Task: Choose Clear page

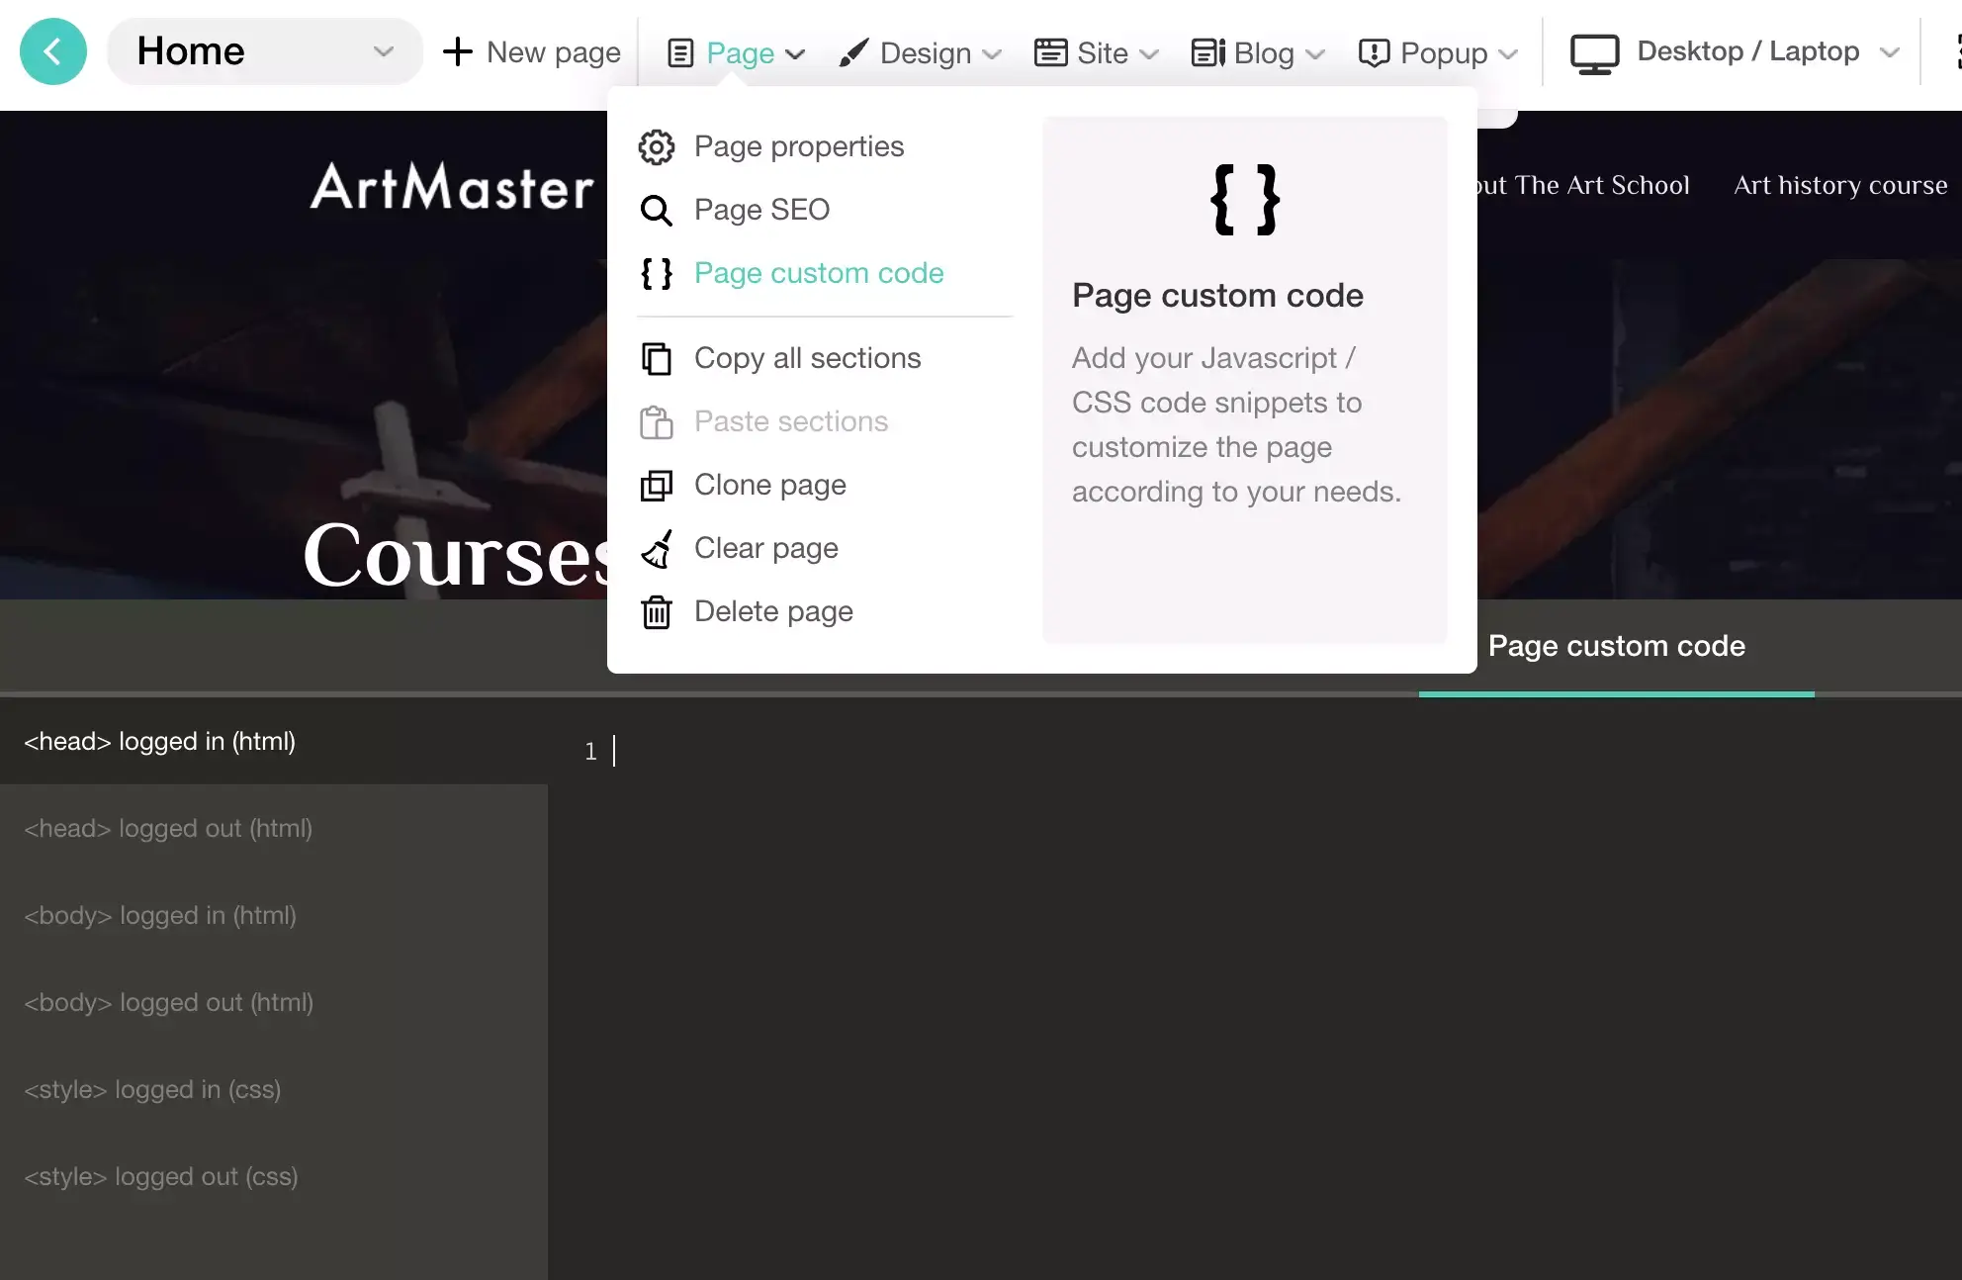Action: click(x=766, y=548)
